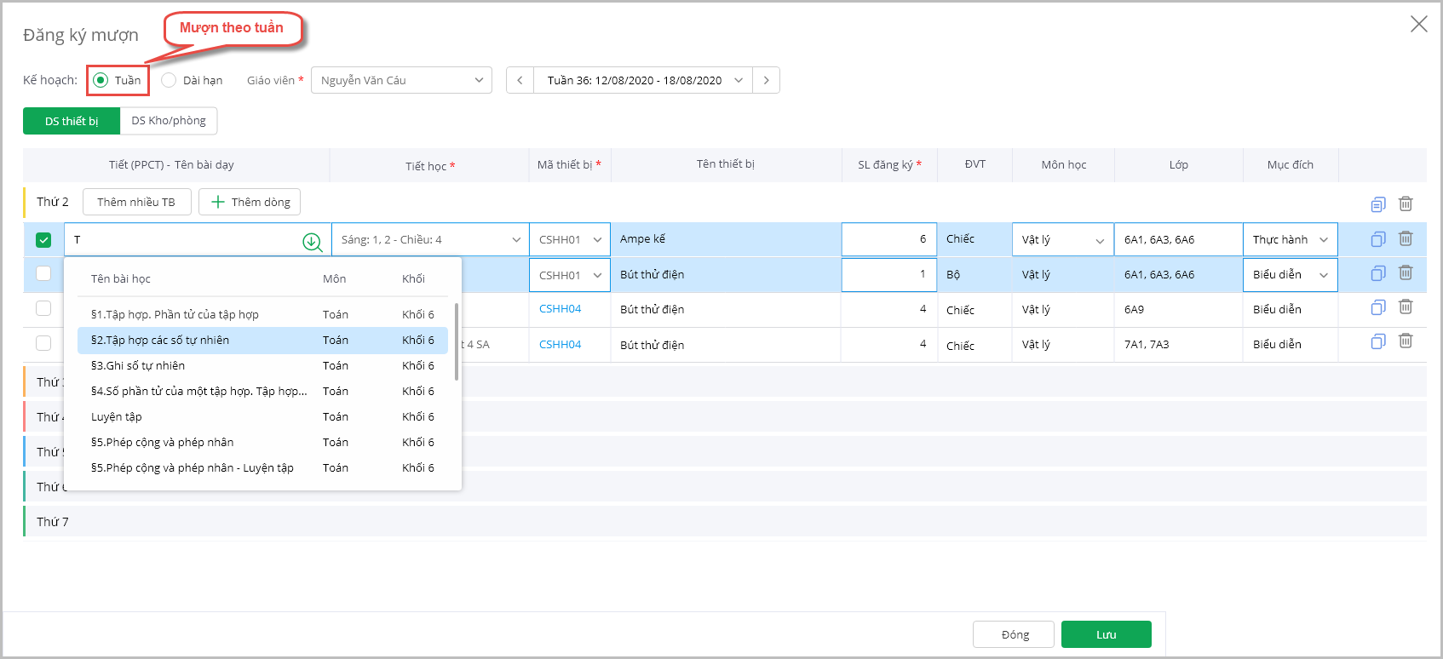Open the Giáo viên dropdown showing Nguyễn Văn Cấu
1443x659 pixels.
[x=401, y=80]
